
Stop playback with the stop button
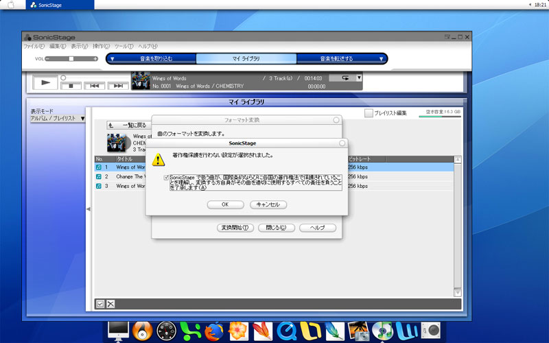tap(71, 85)
